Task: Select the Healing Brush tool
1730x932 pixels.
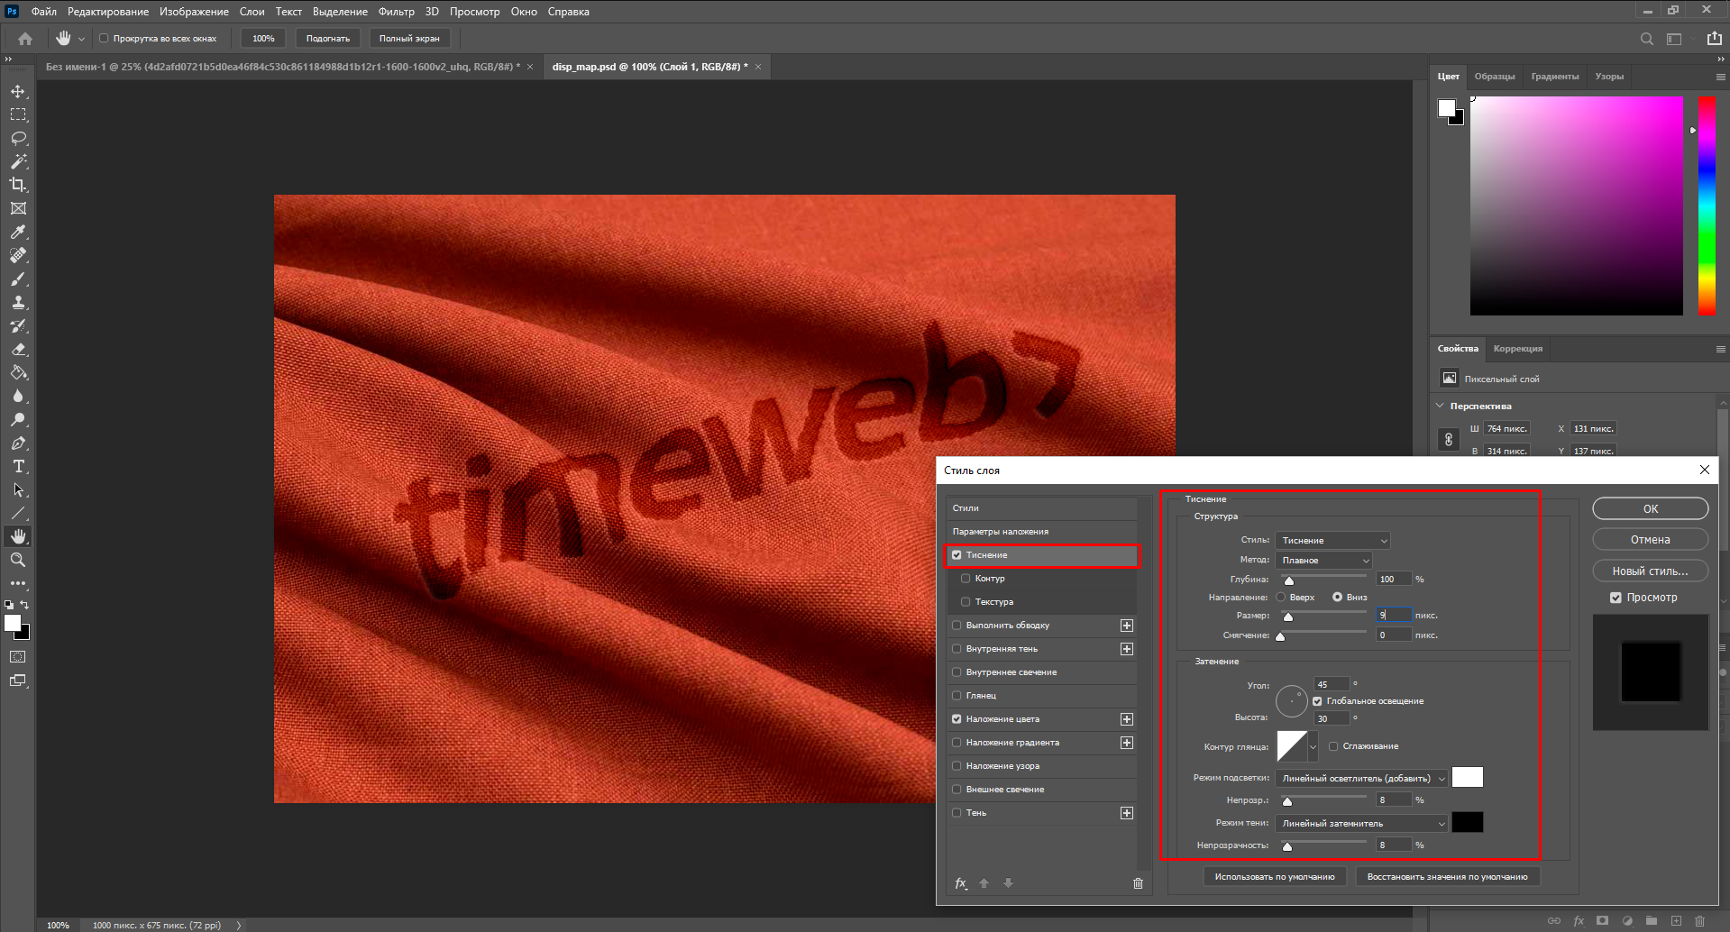Action: pos(18,255)
